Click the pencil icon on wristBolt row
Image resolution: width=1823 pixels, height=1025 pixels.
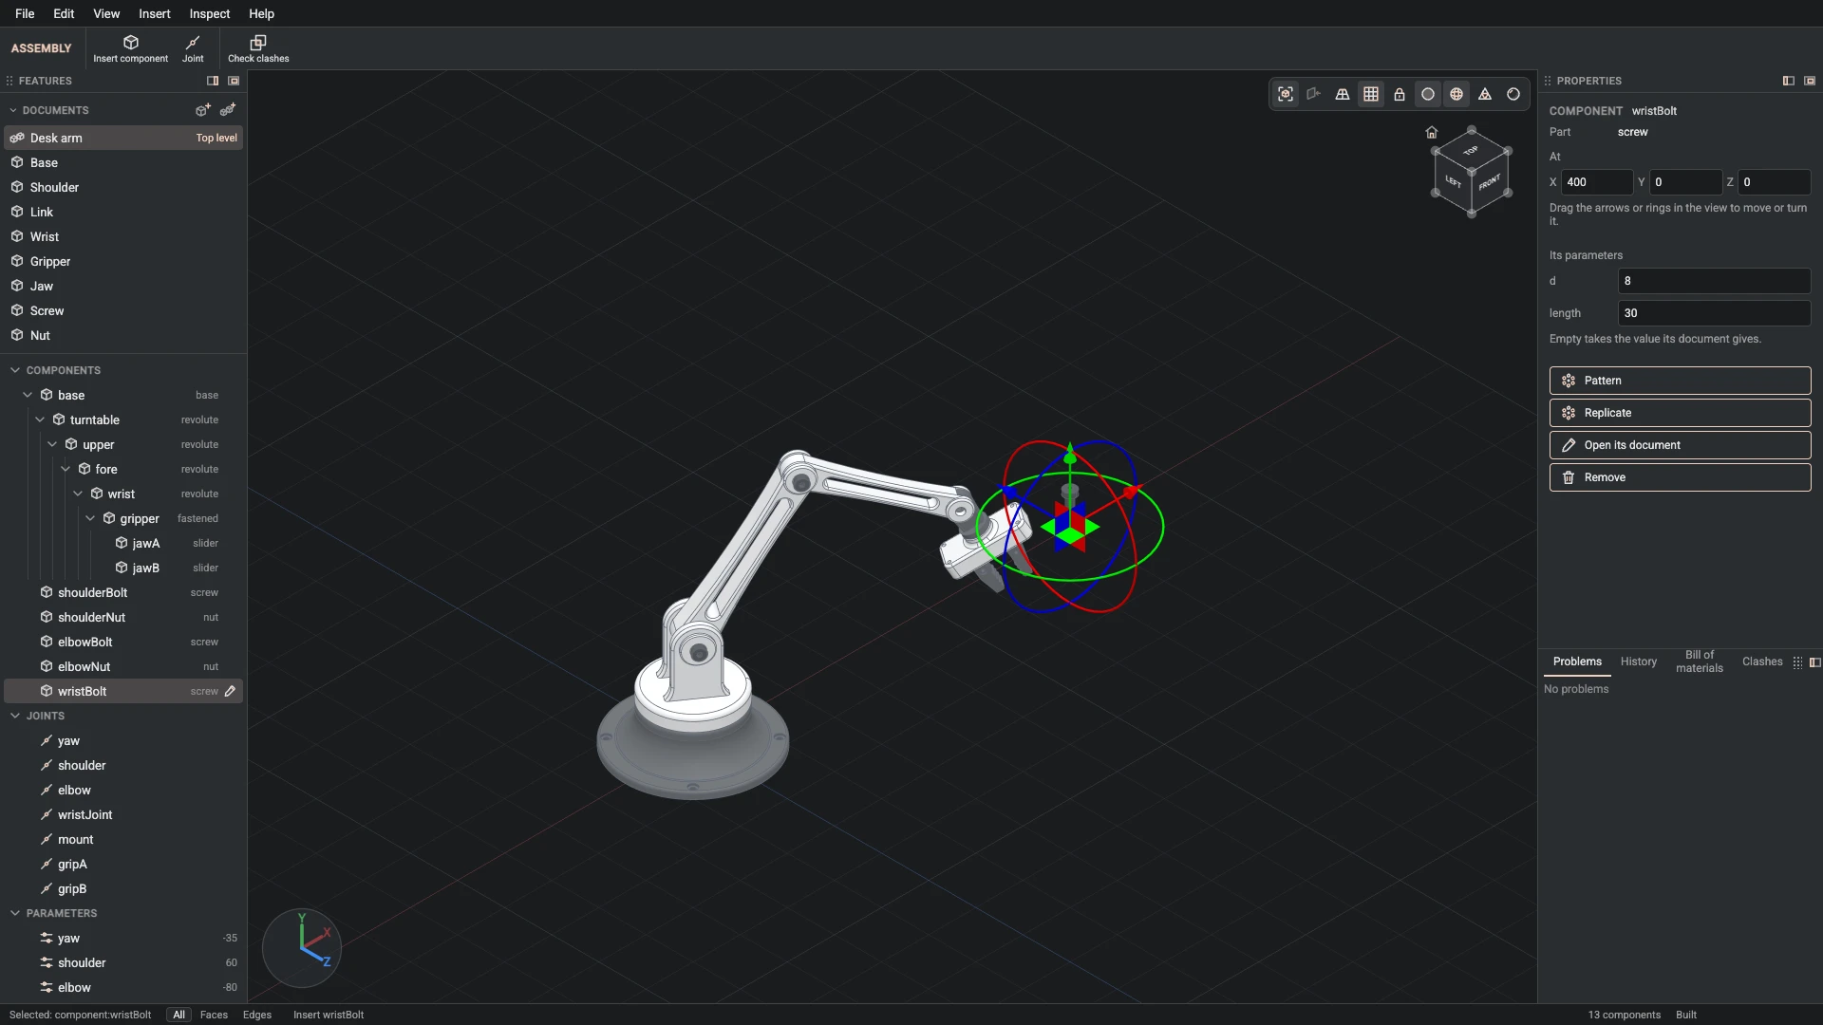[x=230, y=691]
